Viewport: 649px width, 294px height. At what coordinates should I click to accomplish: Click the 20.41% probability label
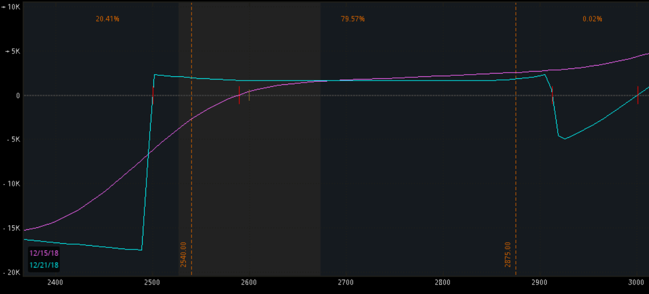[108, 19]
